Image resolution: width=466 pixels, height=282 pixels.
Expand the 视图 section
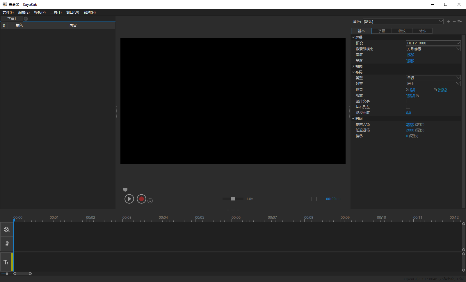(x=353, y=66)
